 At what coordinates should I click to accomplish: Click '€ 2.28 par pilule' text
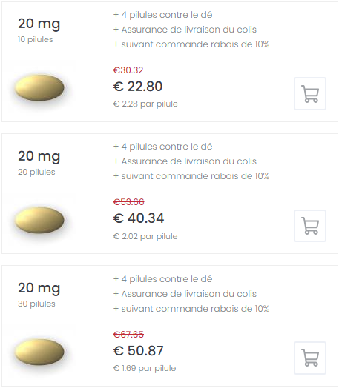click(145, 104)
